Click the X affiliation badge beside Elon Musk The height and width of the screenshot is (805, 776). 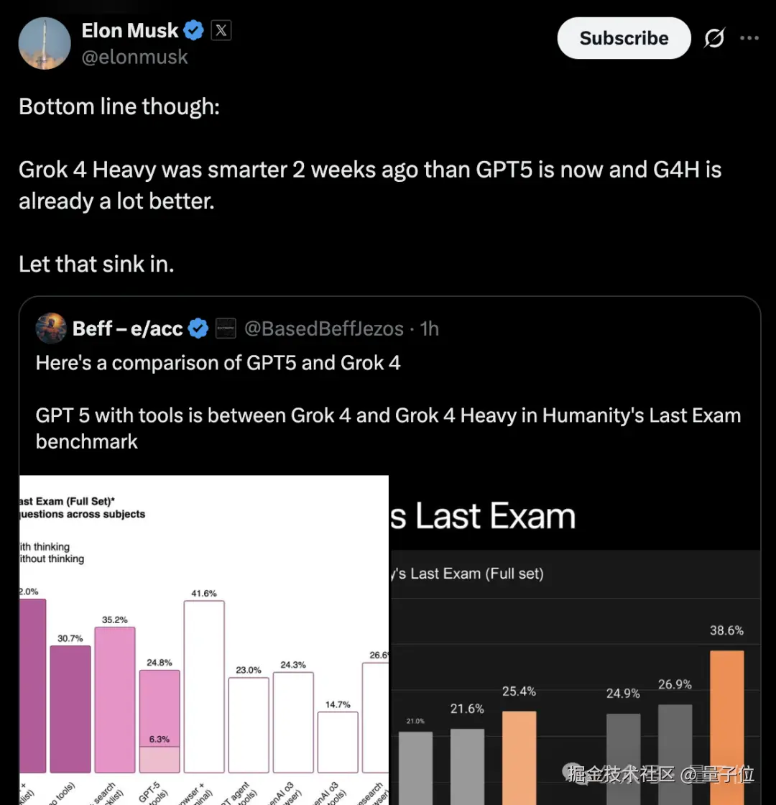[x=221, y=30]
